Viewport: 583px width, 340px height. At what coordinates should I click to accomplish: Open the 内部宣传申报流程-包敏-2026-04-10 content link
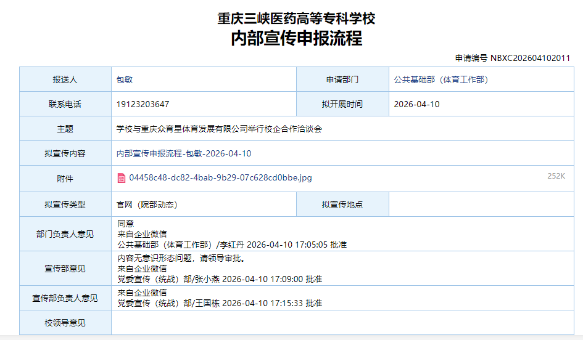[x=184, y=153]
